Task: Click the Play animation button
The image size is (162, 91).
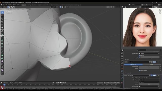Action: 62,83
